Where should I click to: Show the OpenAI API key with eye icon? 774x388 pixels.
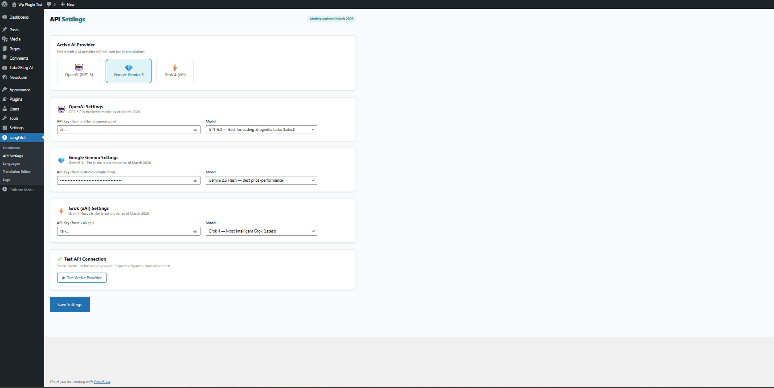click(x=195, y=130)
